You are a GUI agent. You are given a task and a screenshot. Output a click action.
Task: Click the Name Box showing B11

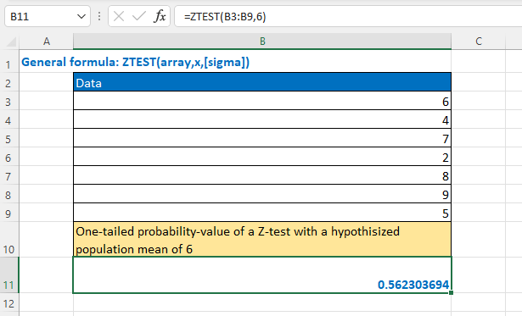click(48, 16)
